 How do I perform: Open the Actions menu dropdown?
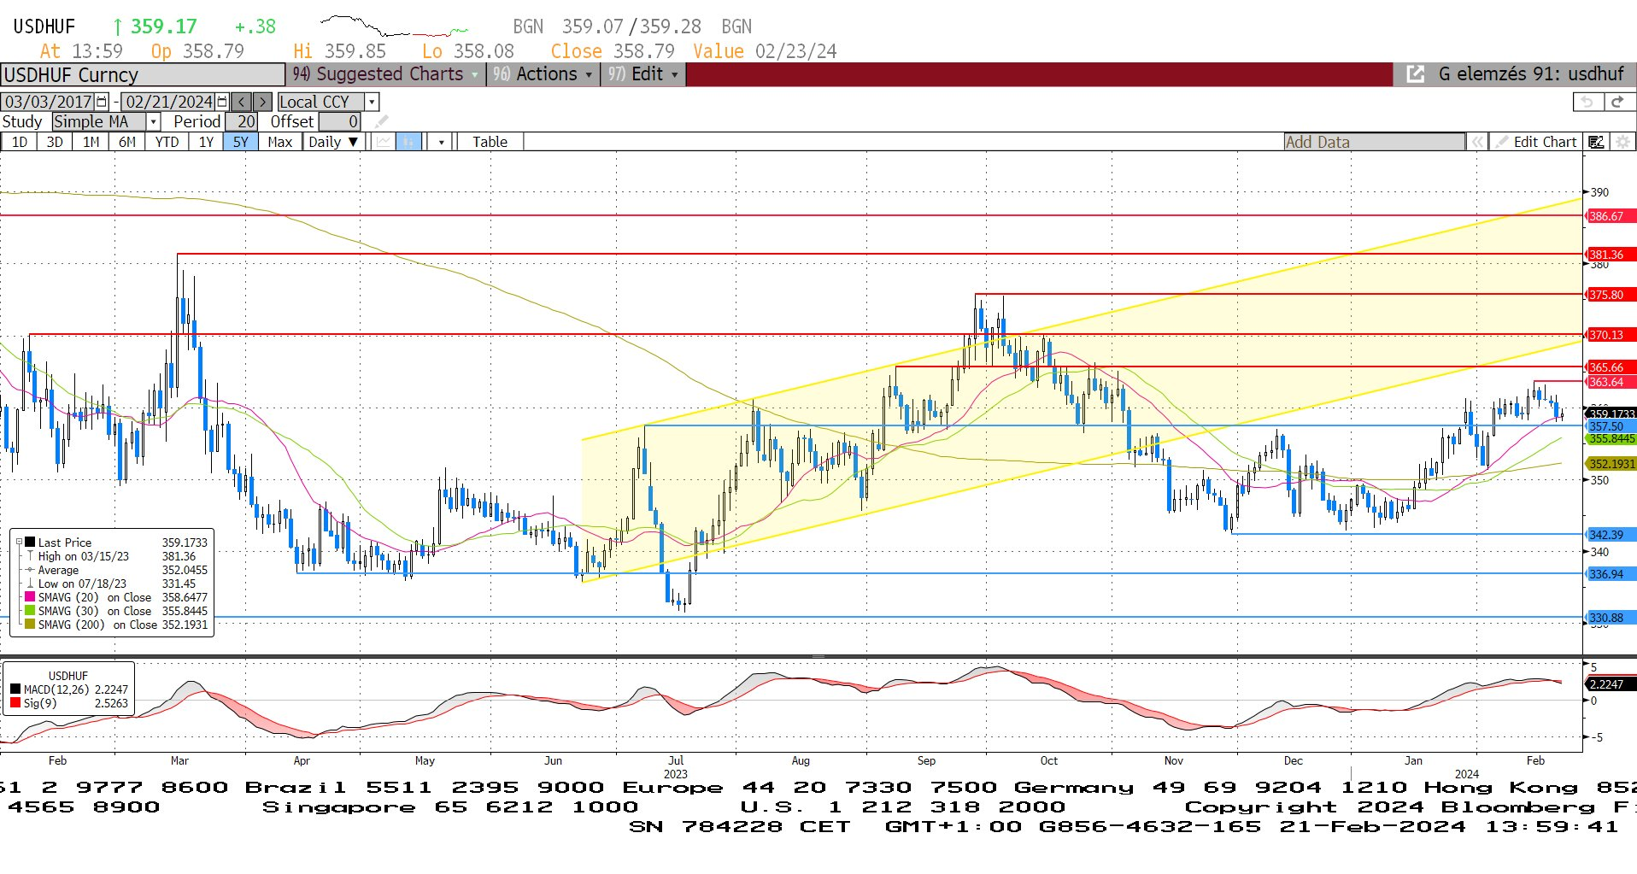point(542,74)
